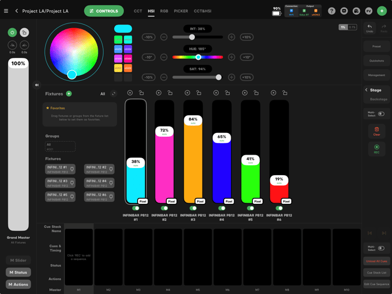Click the M Actions button
Image resolution: width=392 pixels, height=294 pixels.
pyautogui.click(x=18, y=284)
